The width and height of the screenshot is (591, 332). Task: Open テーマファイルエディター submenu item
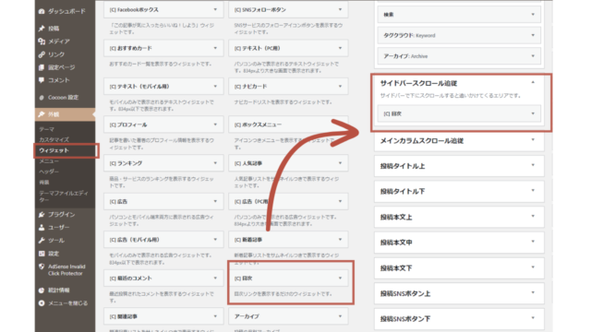64,196
